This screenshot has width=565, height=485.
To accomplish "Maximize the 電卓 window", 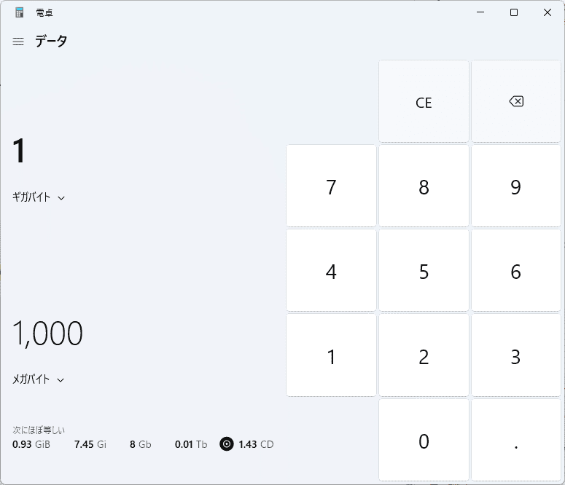I will [514, 12].
